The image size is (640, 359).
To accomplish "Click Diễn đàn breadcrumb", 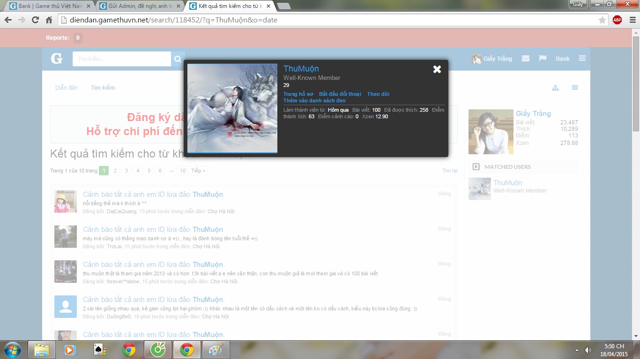I will (67, 87).
